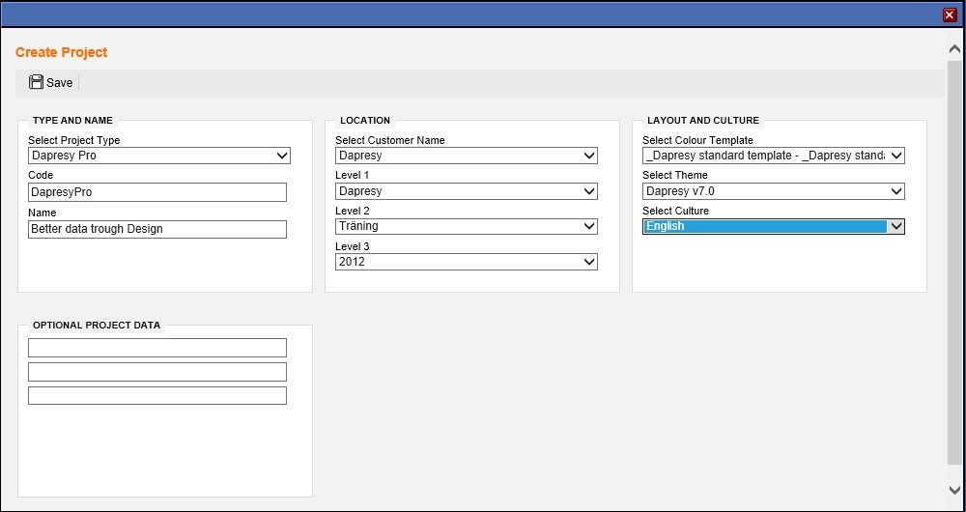
Task: Click the third Optional Project Data field
Action: tap(157, 395)
